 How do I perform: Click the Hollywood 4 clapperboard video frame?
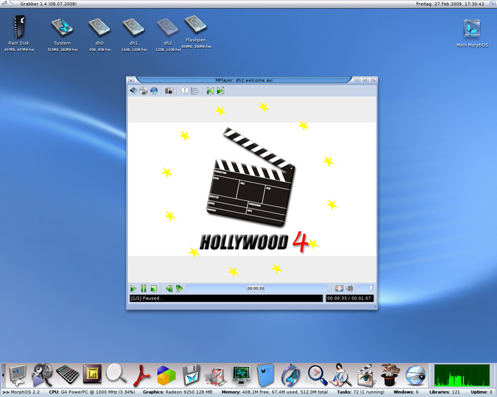[x=252, y=190]
